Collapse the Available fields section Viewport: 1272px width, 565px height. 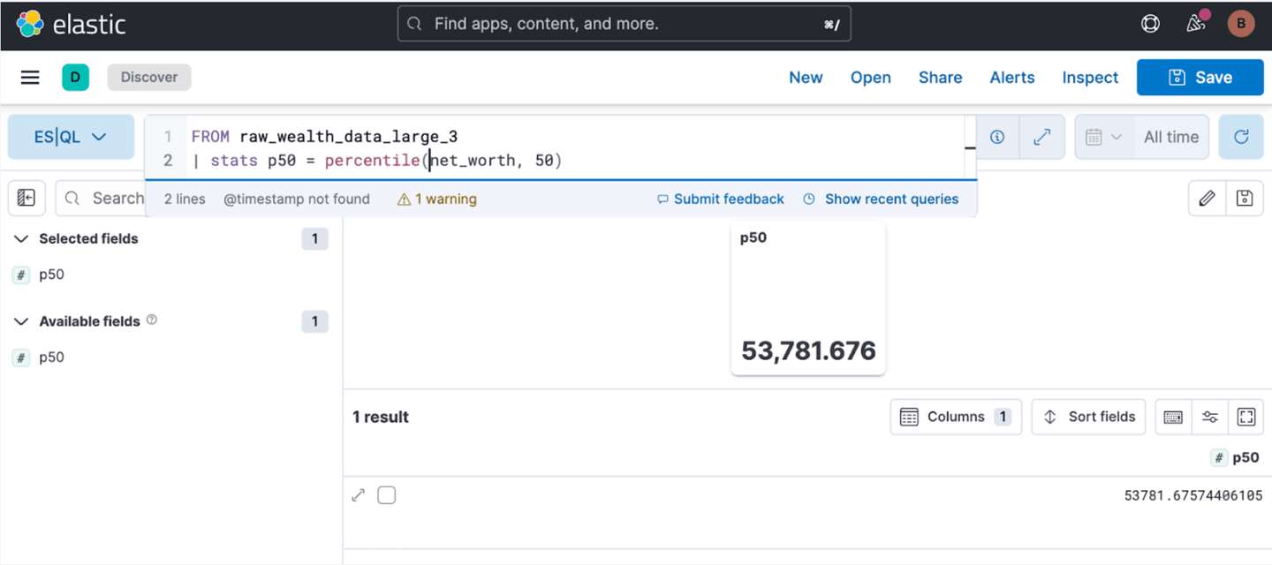22,321
